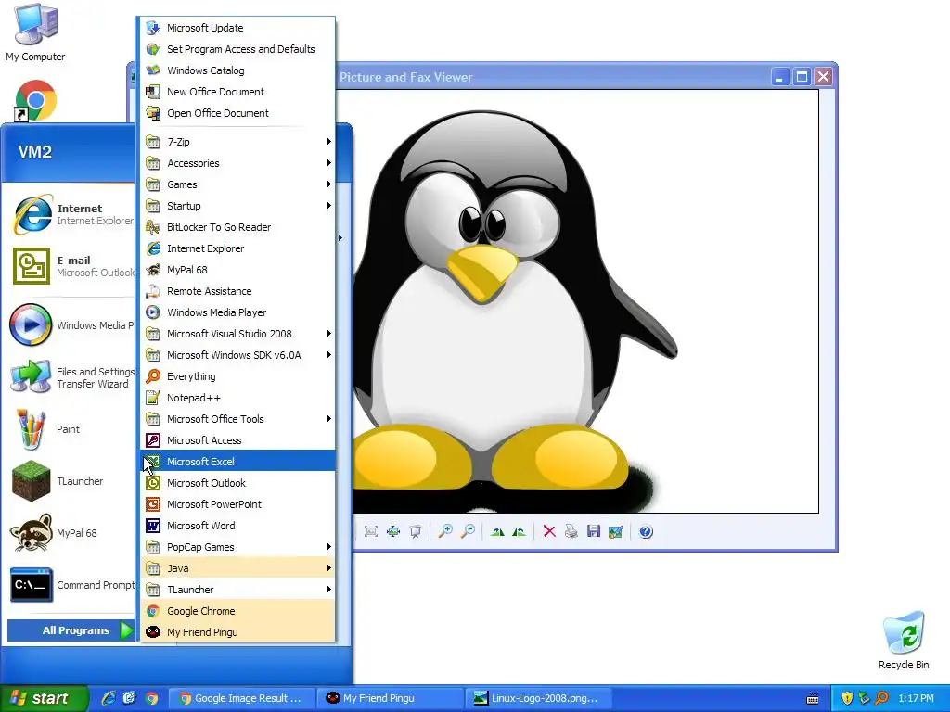Expand the Java submenu
950x712 pixels.
[238, 568]
